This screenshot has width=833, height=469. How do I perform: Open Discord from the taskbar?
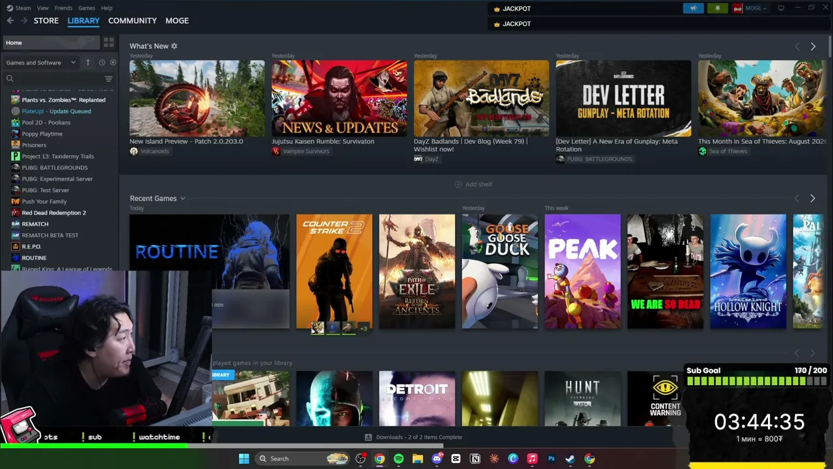coord(437,459)
